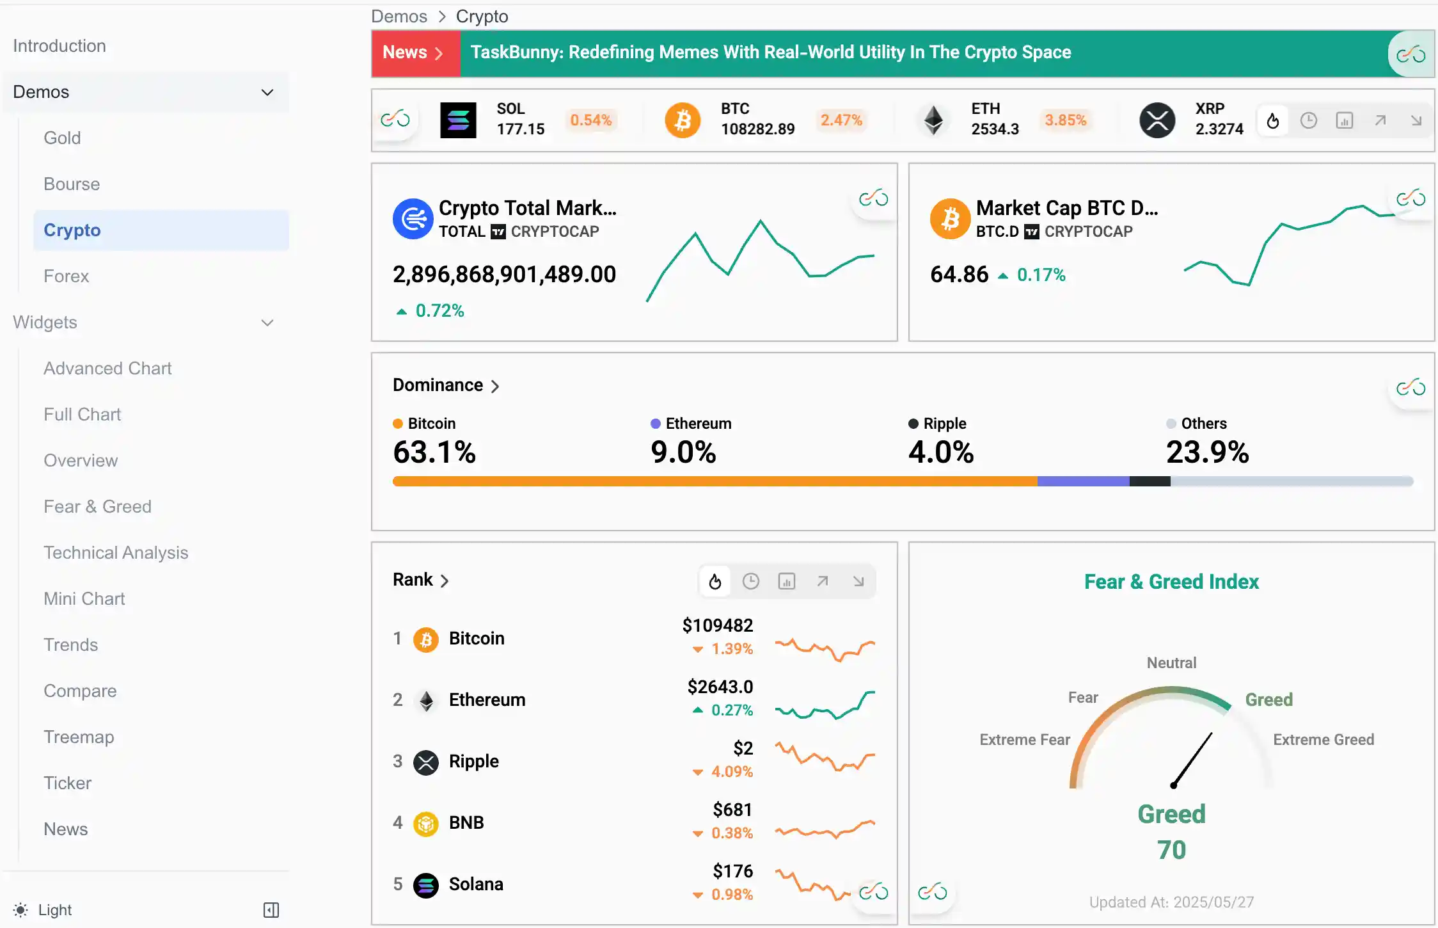Toggle flame hot filter in ticker bar
This screenshot has width=1438, height=928.
coord(1273,120)
